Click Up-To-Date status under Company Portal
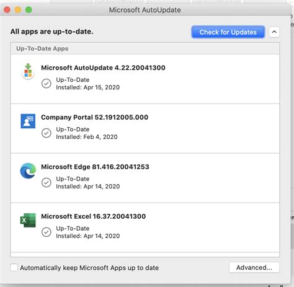Screen dimensions: 294x287 coord(73,130)
